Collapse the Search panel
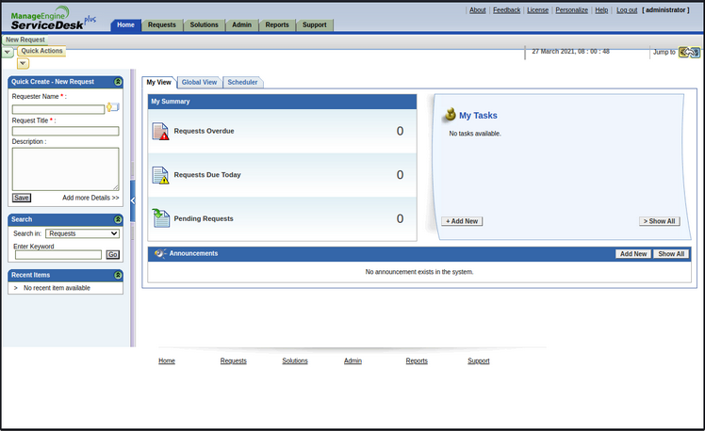705x431 pixels. [x=118, y=219]
